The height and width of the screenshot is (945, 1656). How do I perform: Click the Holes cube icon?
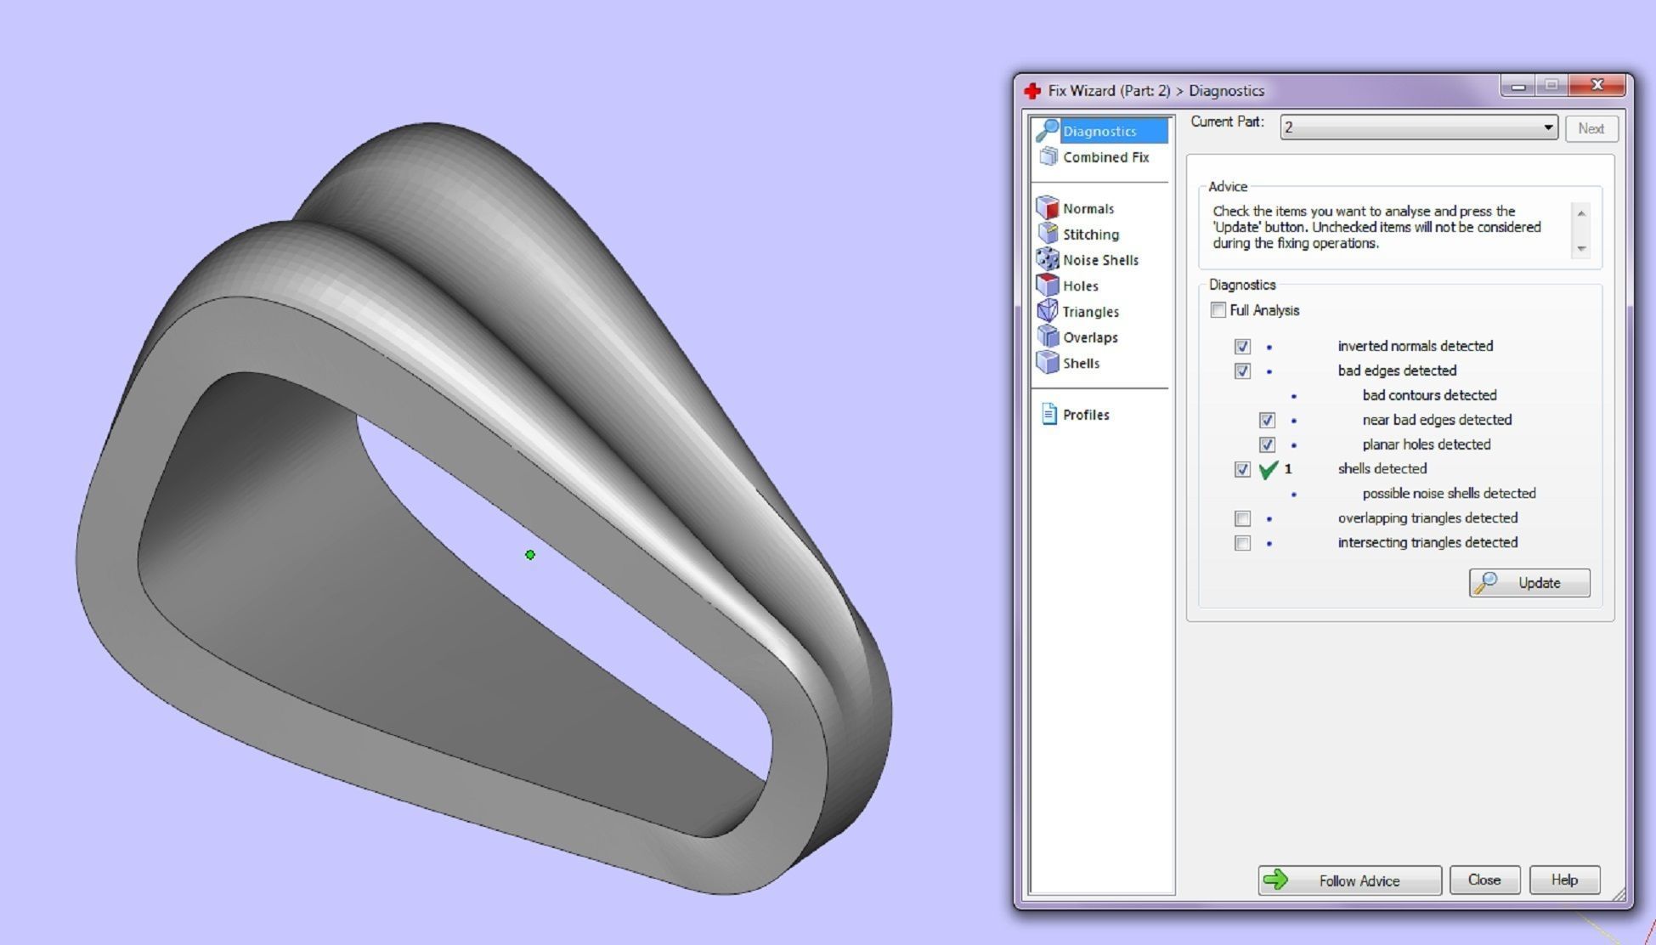[x=1048, y=285]
